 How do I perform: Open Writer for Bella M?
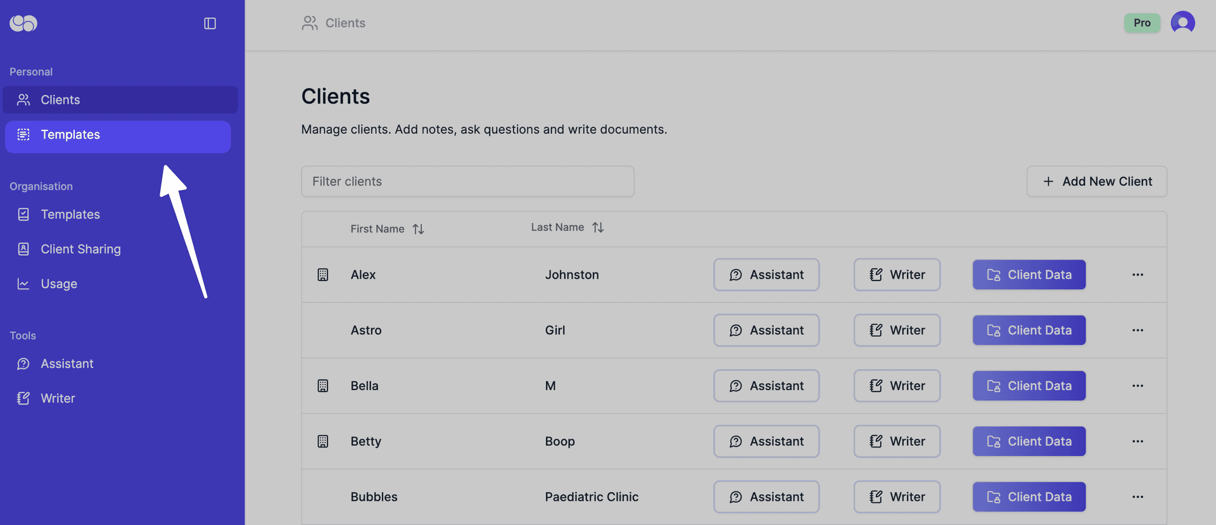[x=897, y=386]
